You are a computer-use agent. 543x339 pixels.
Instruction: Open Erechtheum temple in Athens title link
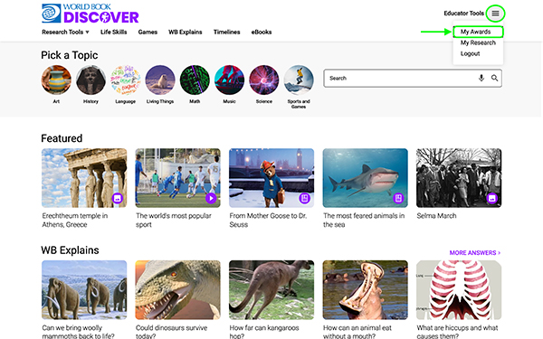click(75, 220)
